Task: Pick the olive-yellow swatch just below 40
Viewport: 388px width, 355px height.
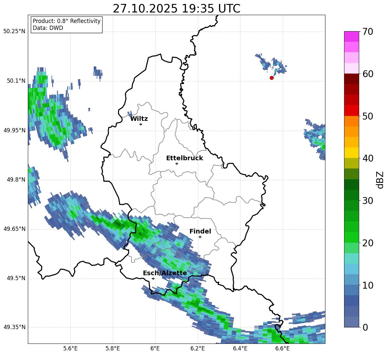Action: [x=351, y=163]
